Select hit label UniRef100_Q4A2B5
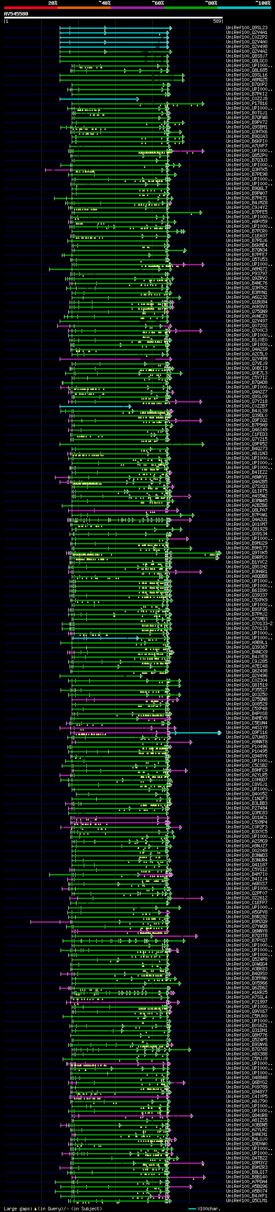 tap(247, 482)
